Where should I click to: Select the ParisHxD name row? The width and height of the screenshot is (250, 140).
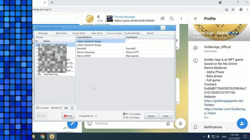[101, 49]
